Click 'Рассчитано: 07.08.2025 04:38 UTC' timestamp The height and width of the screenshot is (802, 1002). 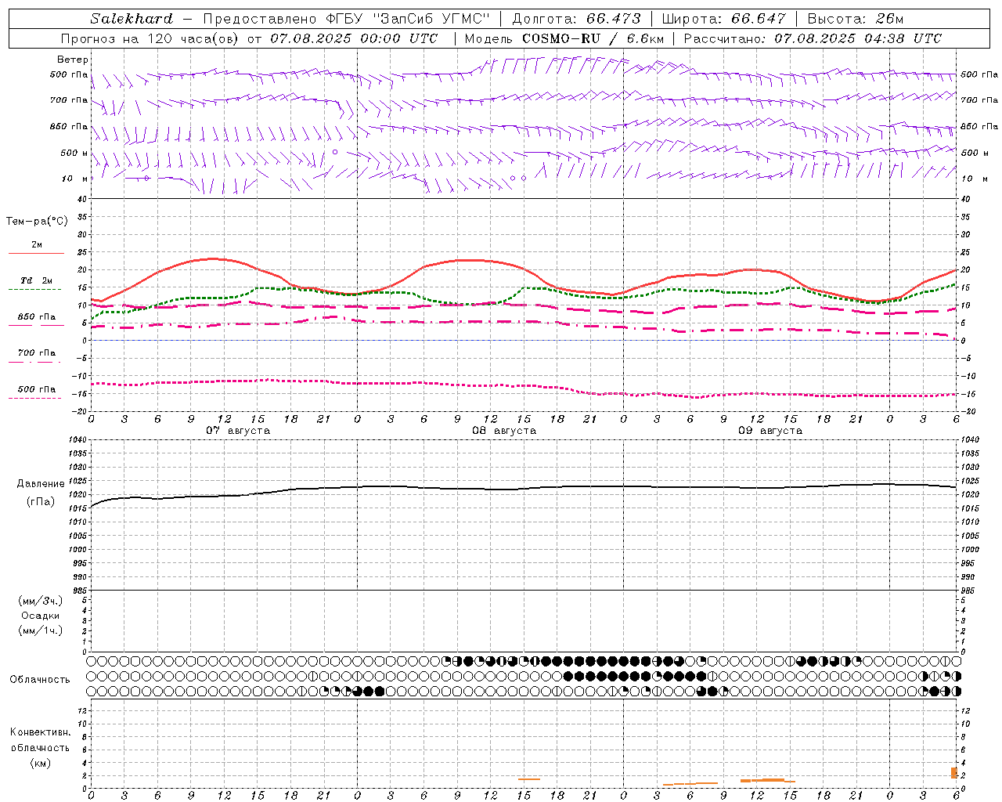[x=813, y=38]
